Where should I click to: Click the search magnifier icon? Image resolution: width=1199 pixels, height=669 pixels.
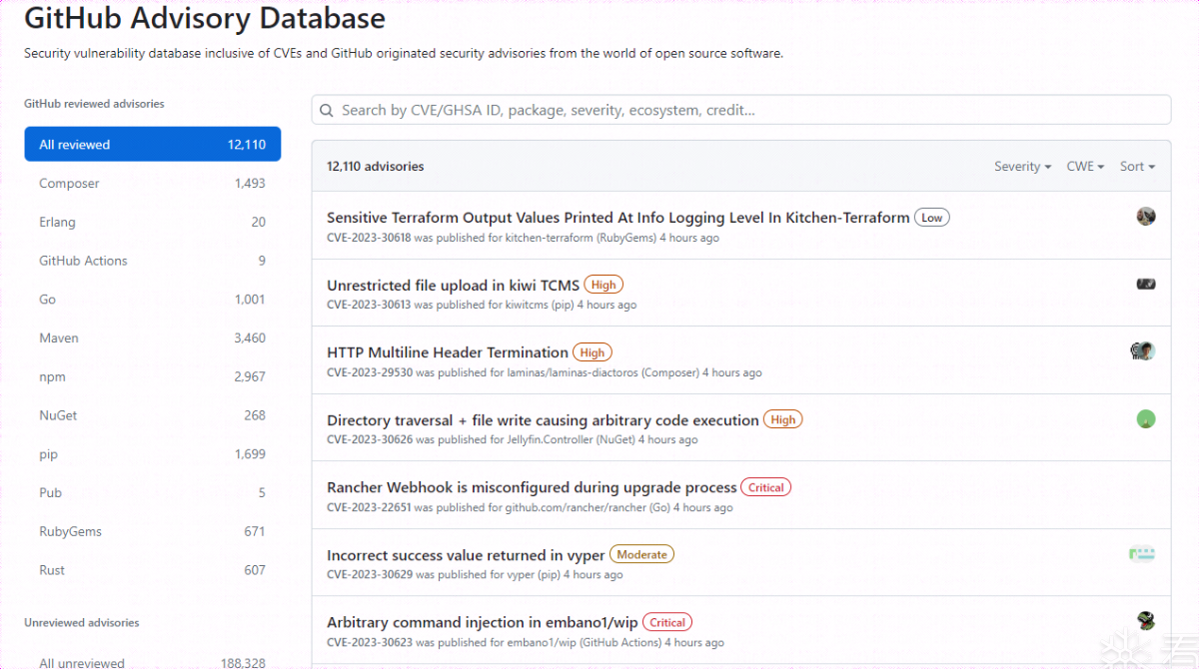click(x=326, y=110)
